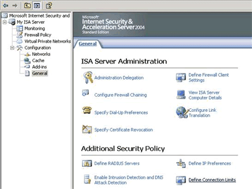Toggle the Show/Hide console tree icon
This screenshot has height=189, width=252.
[37, 6]
